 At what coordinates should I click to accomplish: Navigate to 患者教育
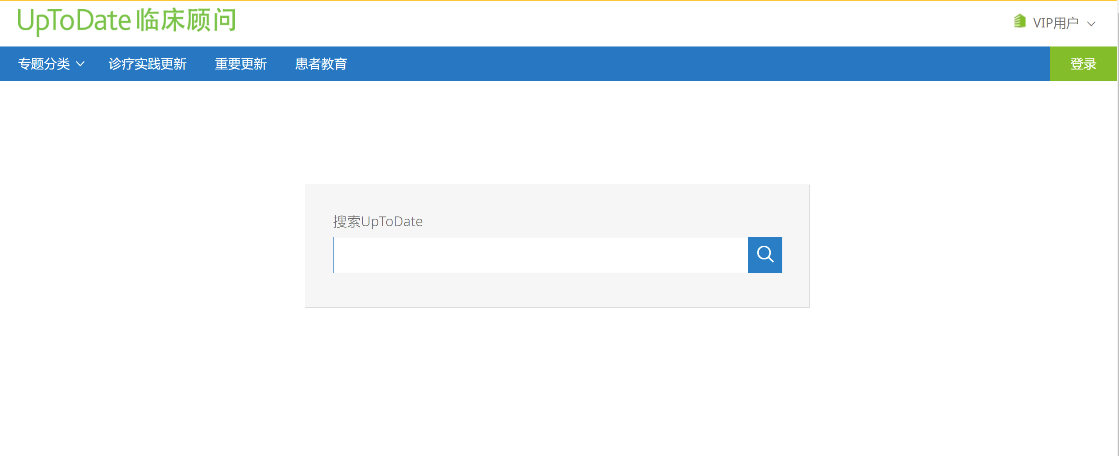coord(321,64)
